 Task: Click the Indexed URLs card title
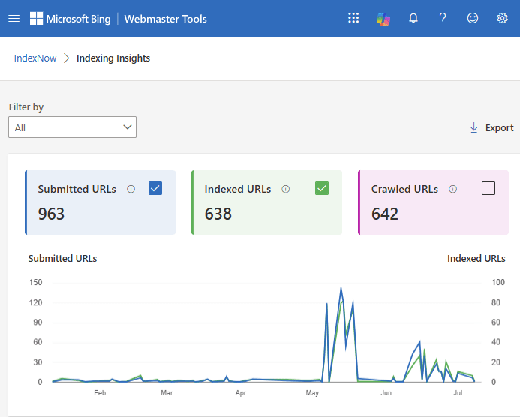click(238, 189)
